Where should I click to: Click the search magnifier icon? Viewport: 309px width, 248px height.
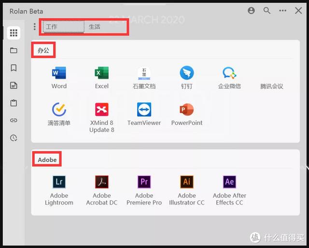coord(267,11)
